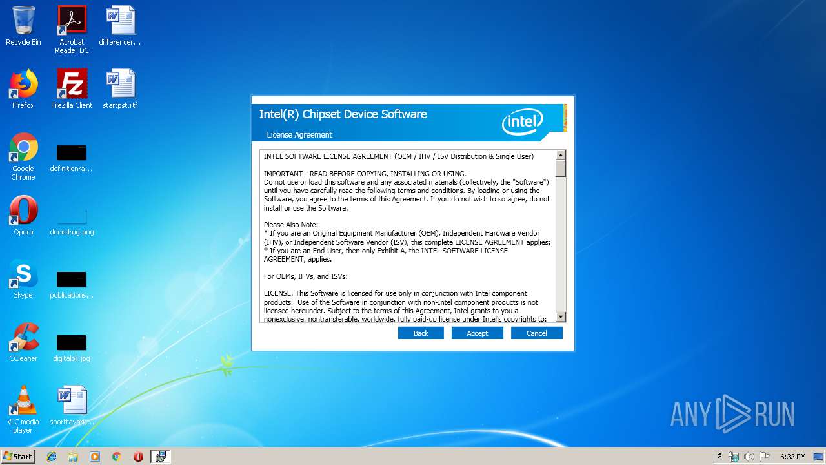Viewport: 826px width, 465px height.
Task: Launch Firefox from the desktop
Action: [x=23, y=89]
